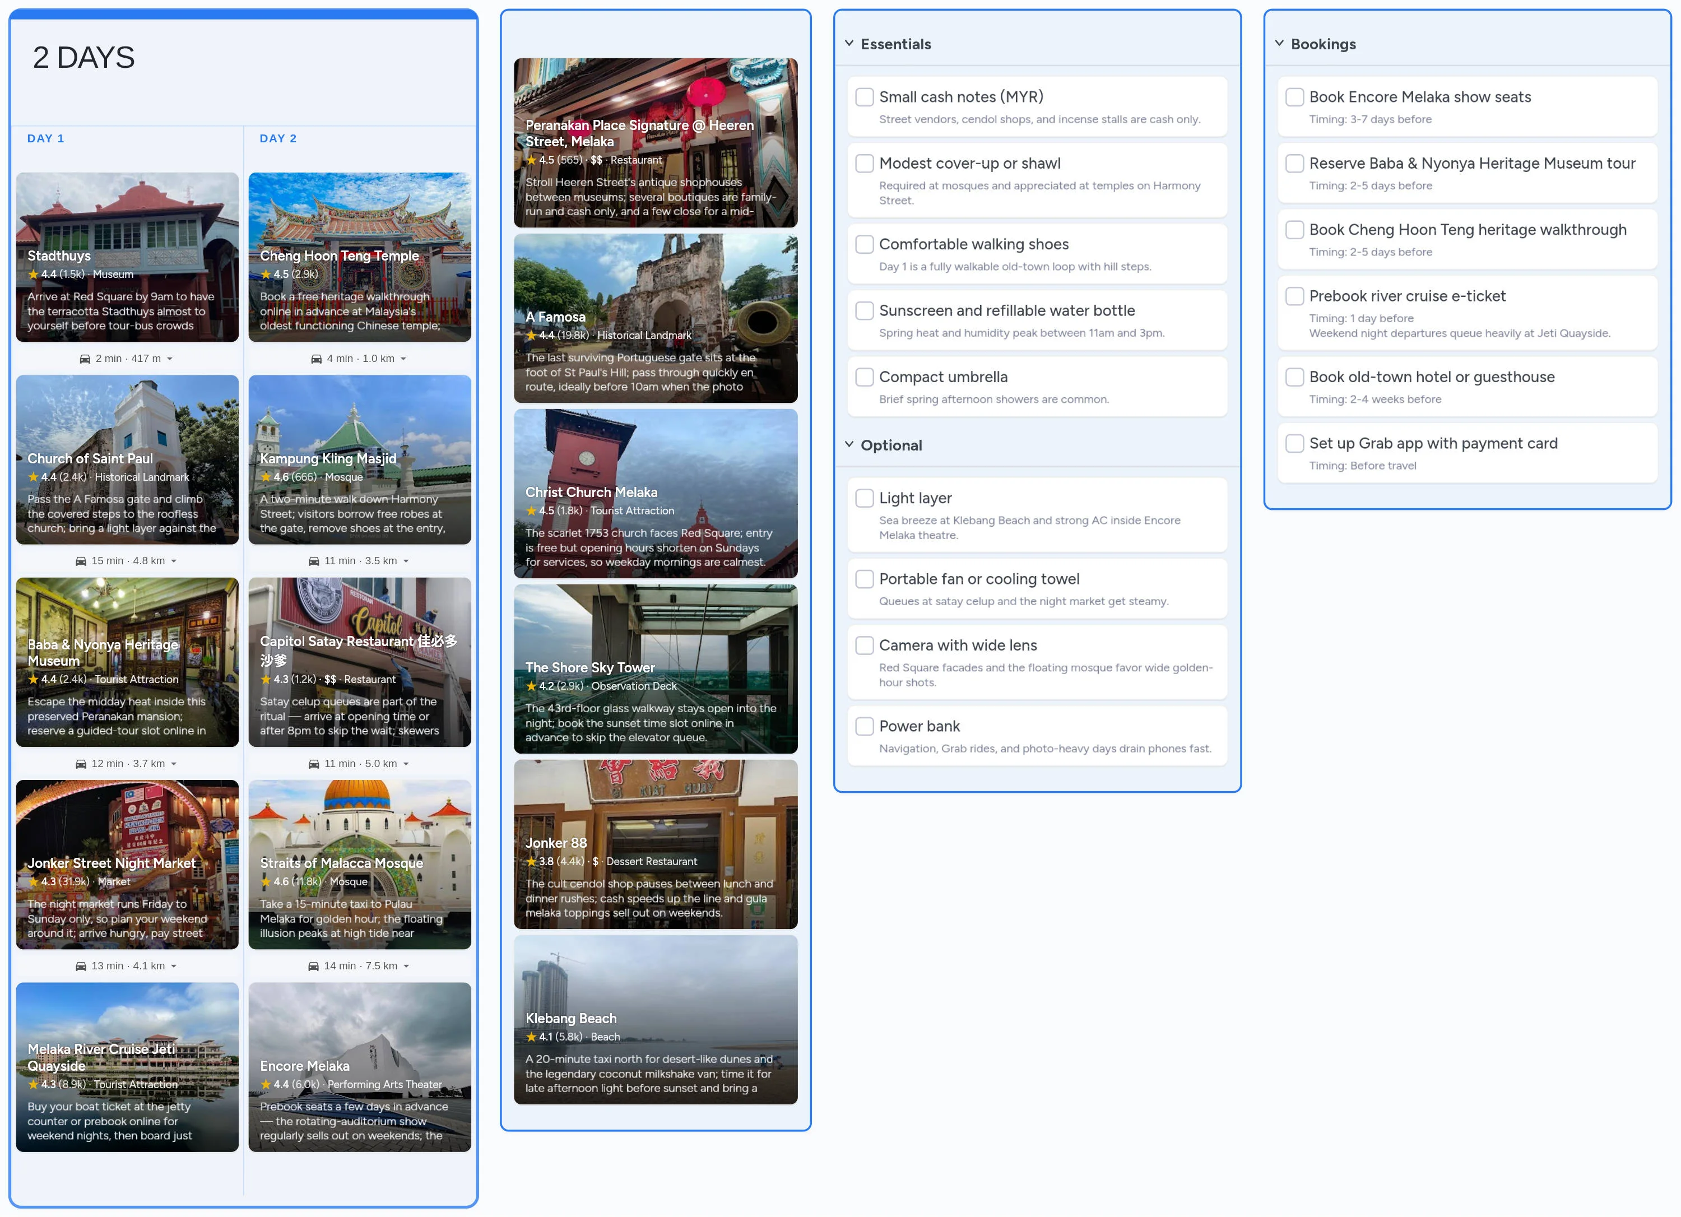The image size is (1681, 1217).
Task: Select the DAY 1 column header
Action: pos(46,138)
